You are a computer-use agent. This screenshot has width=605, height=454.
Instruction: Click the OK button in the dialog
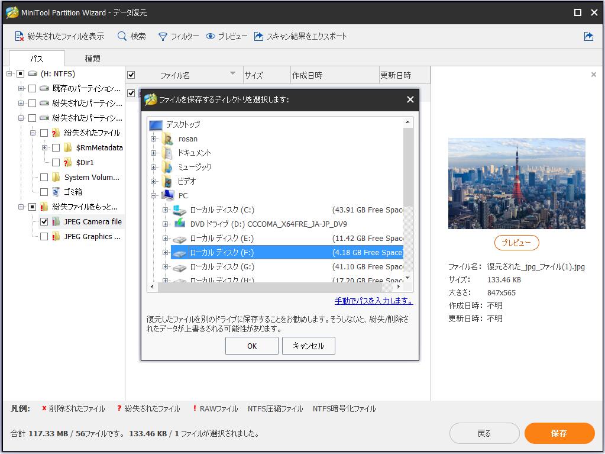tap(251, 346)
